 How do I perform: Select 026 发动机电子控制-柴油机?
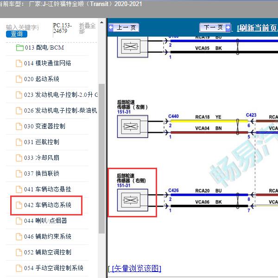point(60,111)
